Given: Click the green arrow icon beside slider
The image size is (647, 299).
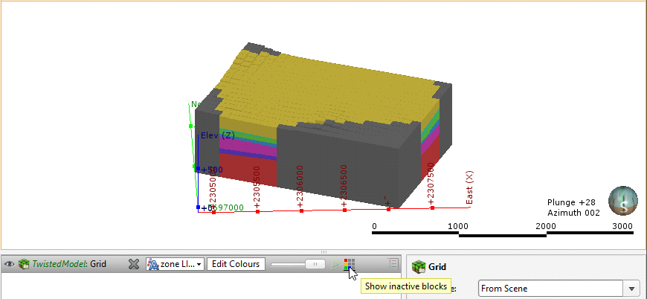Looking at the screenshot, I should click(336, 264).
